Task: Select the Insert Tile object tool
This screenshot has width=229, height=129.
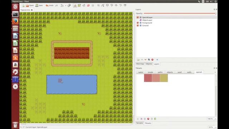Action: click(125, 5)
